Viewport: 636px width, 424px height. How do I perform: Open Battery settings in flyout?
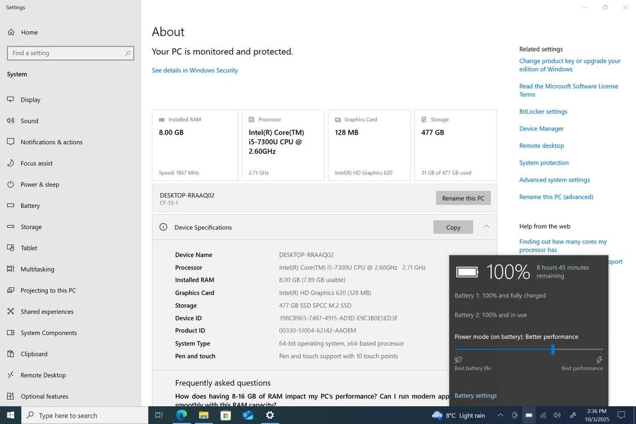[475, 395]
